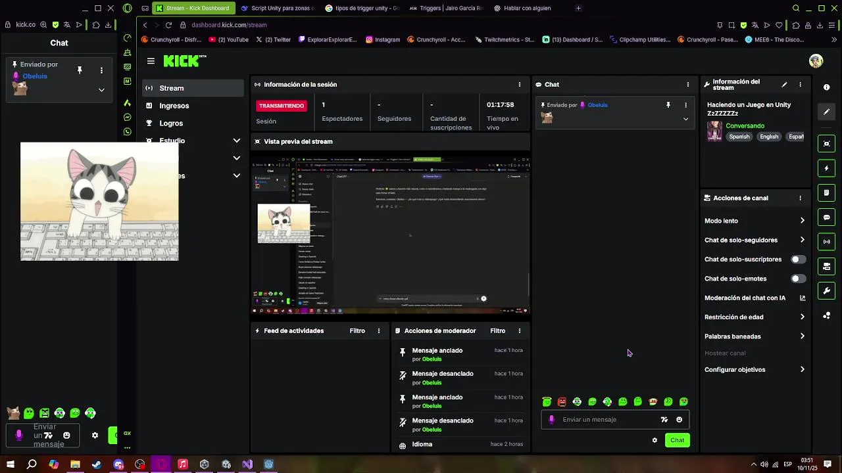Viewport: 842px width, 473px height.
Task: Open Chat panel three-dot menu
Action: tap(688, 85)
